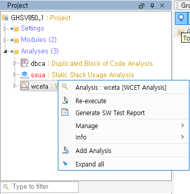Click the wceta WCET curve icon
Image resolution: width=190 pixels, height=194 pixels.
pyautogui.click(x=24, y=86)
